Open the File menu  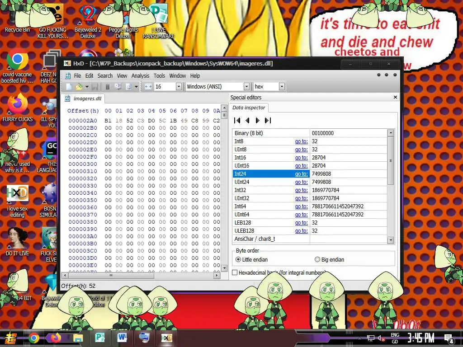tap(77, 76)
